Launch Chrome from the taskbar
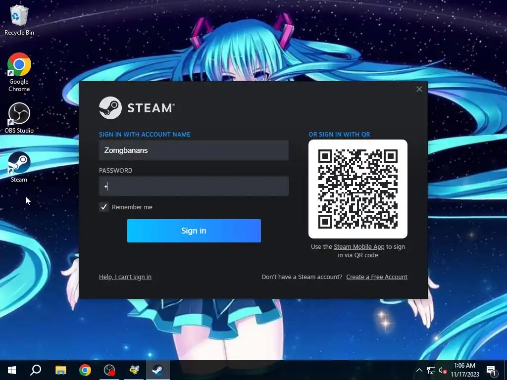This screenshot has height=380, width=507. [x=85, y=370]
